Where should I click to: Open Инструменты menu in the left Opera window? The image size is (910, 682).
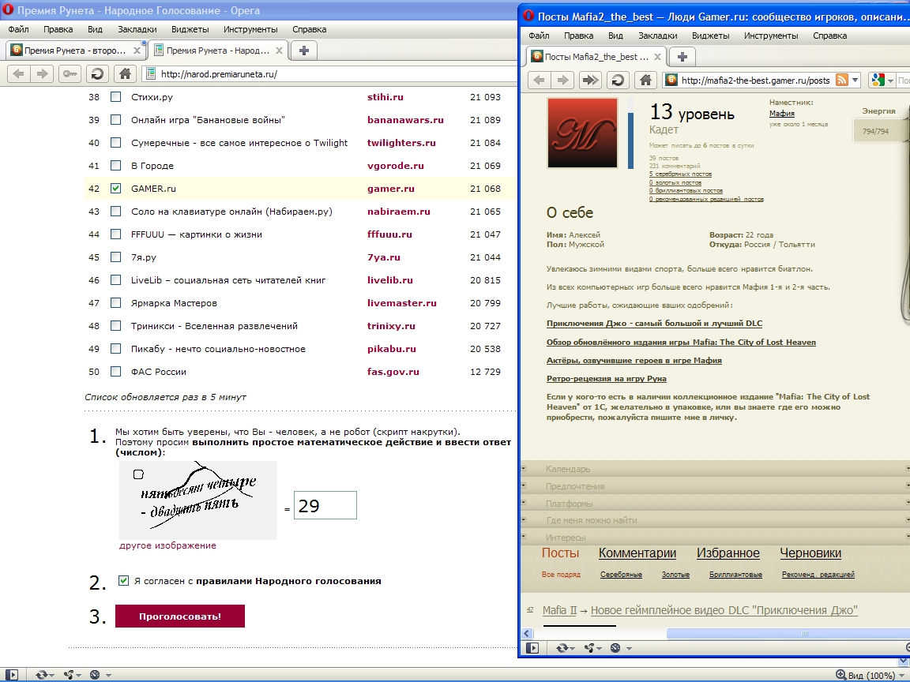pos(250,29)
